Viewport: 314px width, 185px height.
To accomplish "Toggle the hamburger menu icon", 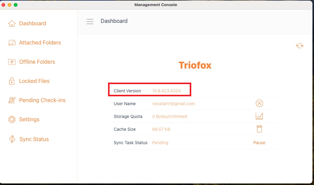I will [x=90, y=21].
